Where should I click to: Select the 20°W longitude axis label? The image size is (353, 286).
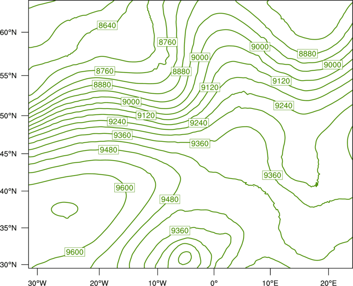[x=99, y=283]
